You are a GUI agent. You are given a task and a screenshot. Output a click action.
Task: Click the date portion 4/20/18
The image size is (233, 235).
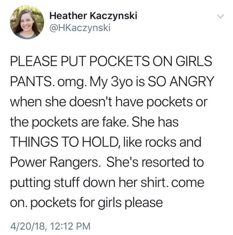(28, 226)
